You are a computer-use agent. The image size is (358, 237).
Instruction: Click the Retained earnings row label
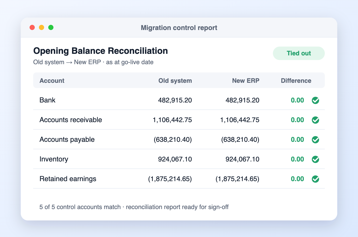[x=68, y=179]
